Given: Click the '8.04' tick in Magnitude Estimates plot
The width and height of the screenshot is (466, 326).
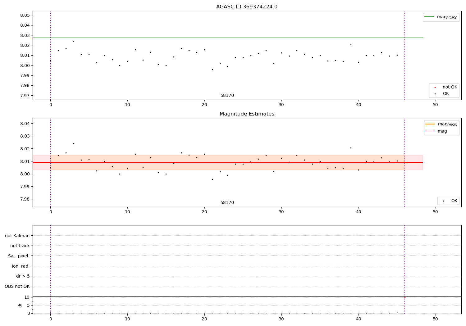Looking at the screenshot, I should [x=25, y=124].
